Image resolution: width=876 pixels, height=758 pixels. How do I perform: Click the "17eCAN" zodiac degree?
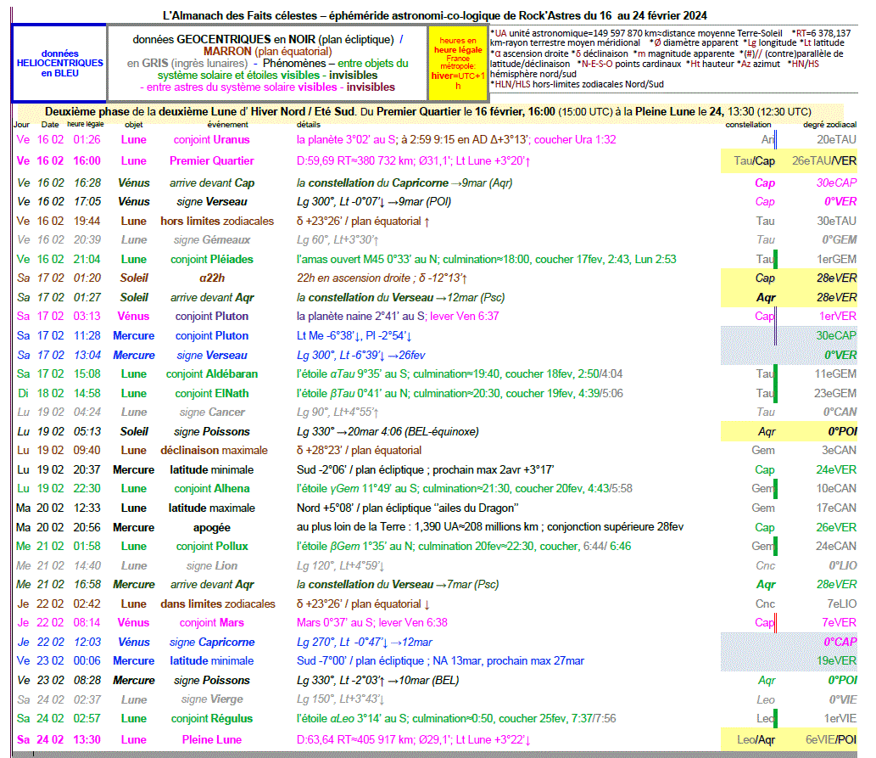[x=836, y=508]
